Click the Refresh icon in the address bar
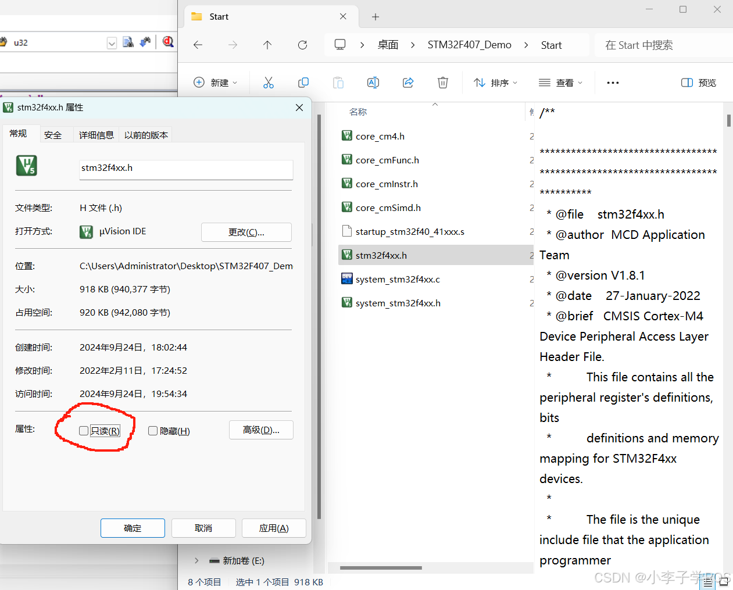The height and width of the screenshot is (590, 733). coord(302,45)
